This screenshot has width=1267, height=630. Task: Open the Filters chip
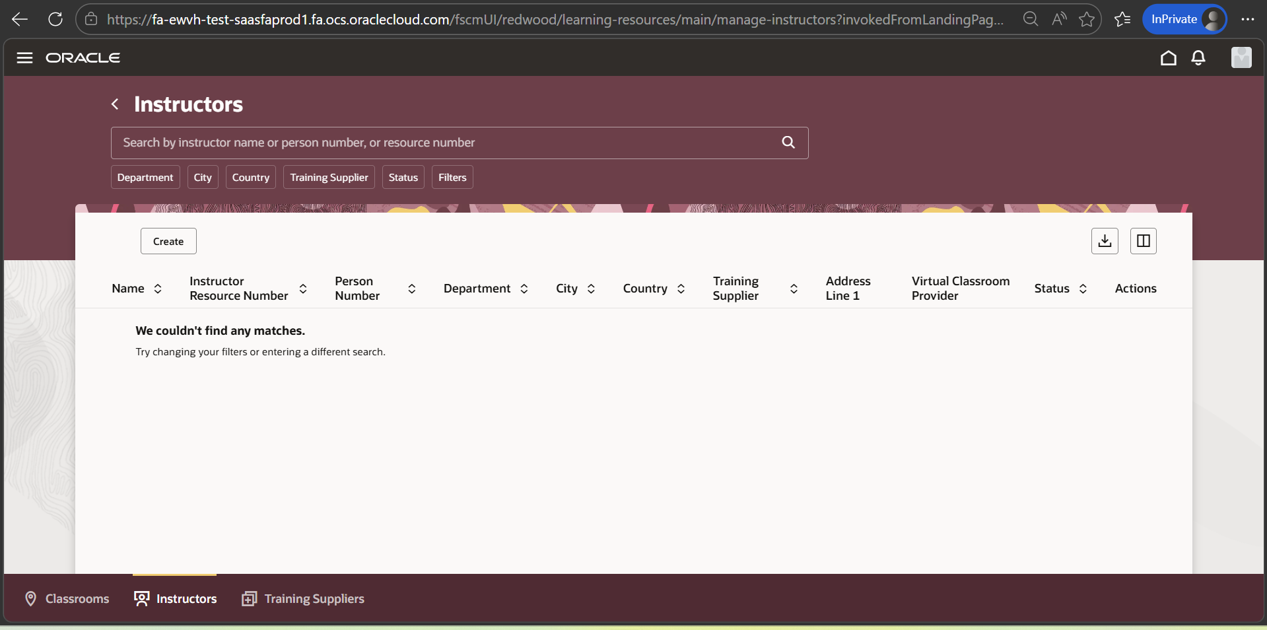tap(452, 177)
